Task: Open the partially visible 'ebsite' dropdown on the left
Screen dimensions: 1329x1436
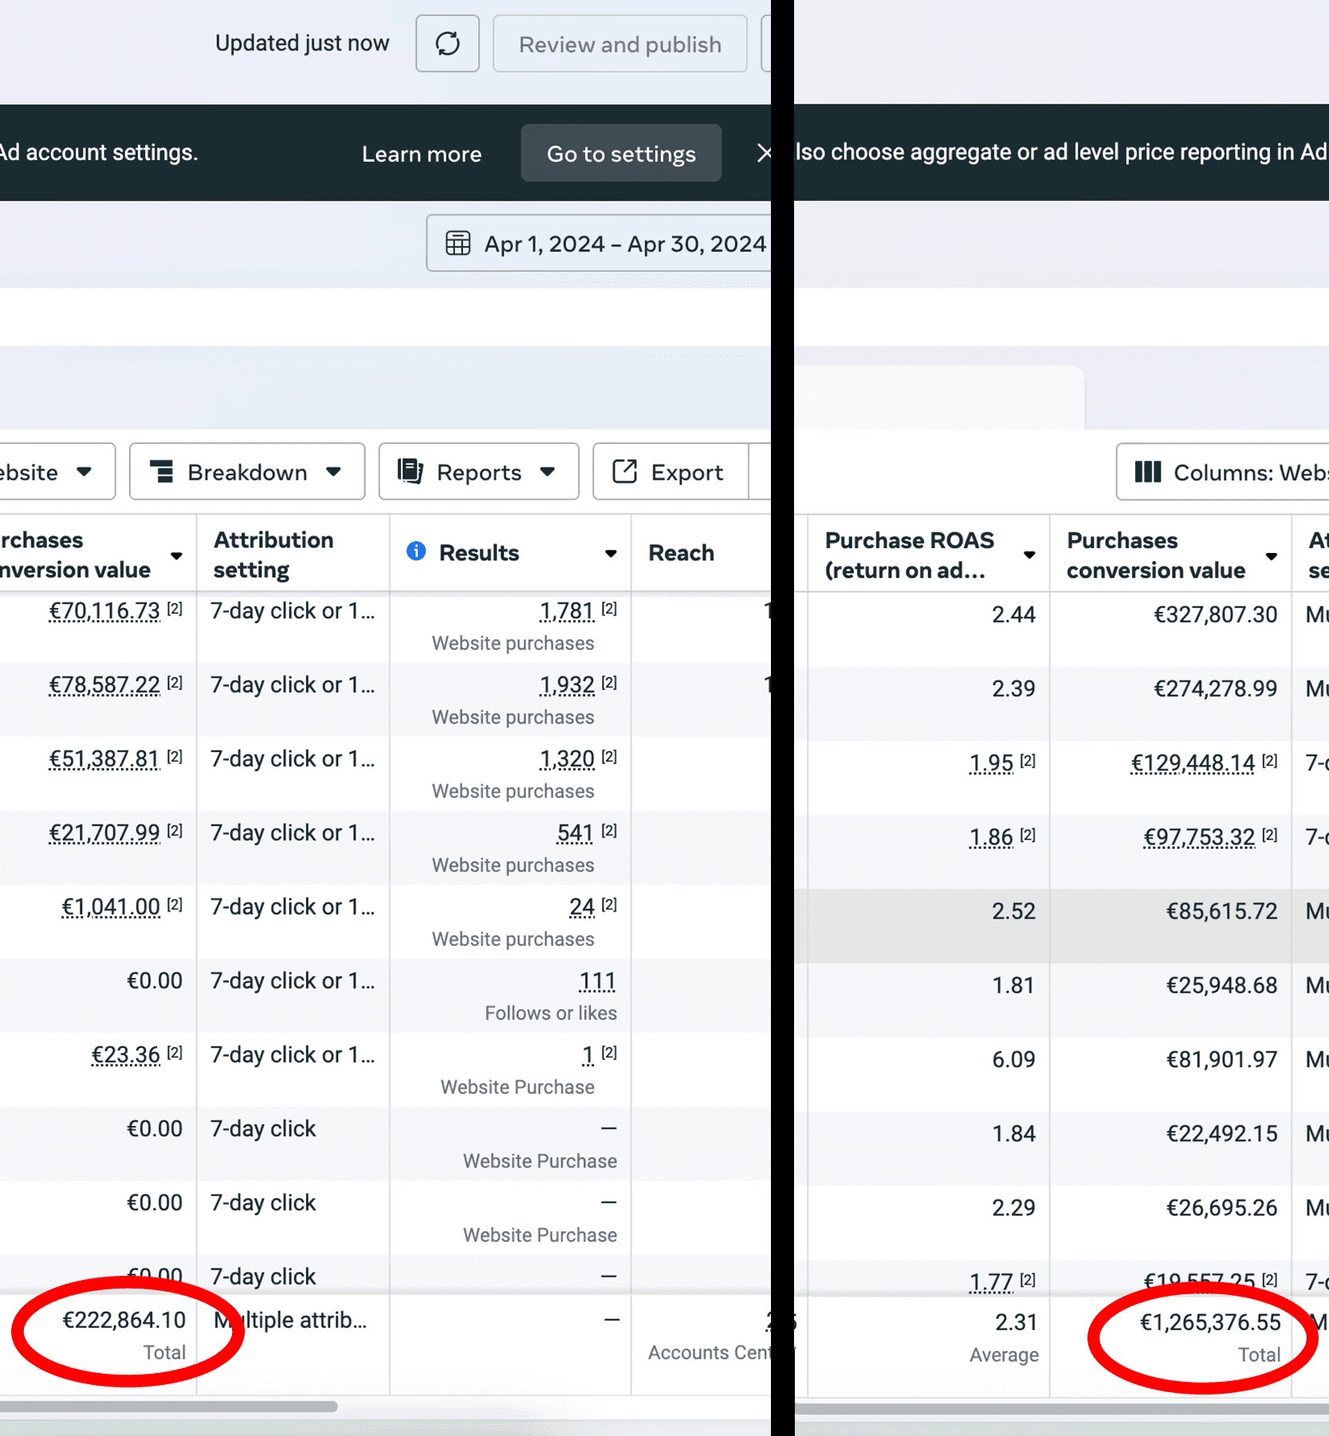Action: [x=57, y=472]
